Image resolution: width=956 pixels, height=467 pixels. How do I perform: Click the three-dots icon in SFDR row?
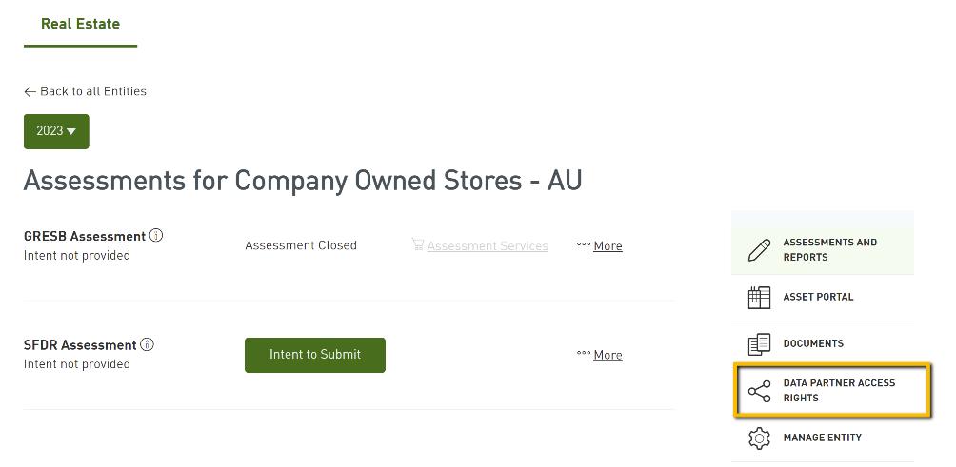point(584,354)
